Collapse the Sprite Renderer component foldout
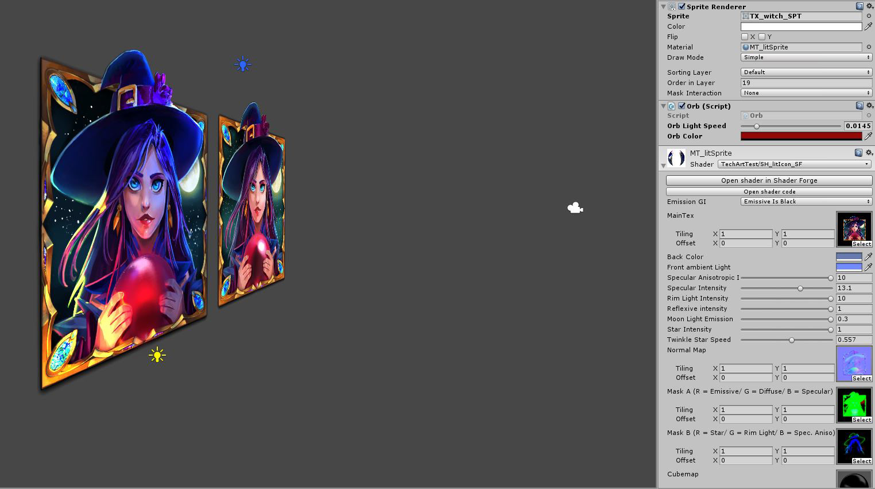Screen dimensions: 875x489 (x=663, y=6)
